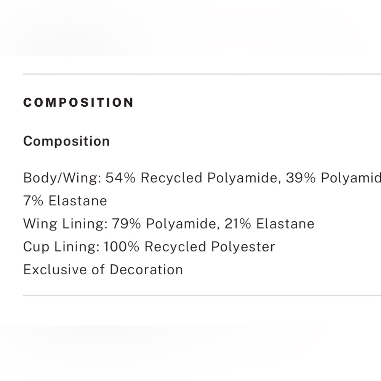
Task: Click the bold Composition subheading
Action: [66, 141]
